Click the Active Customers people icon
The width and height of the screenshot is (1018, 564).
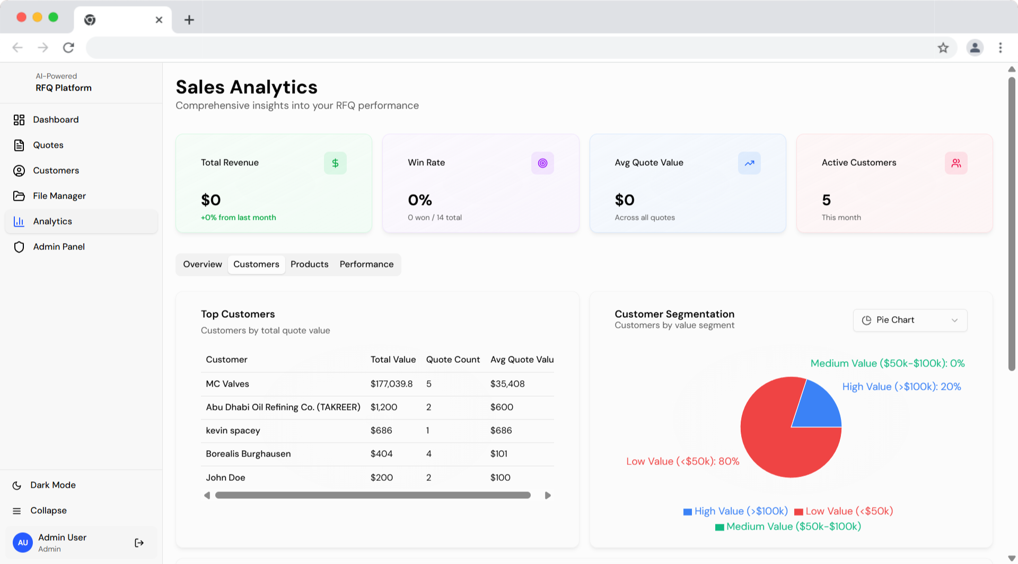(x=956, y=163)
